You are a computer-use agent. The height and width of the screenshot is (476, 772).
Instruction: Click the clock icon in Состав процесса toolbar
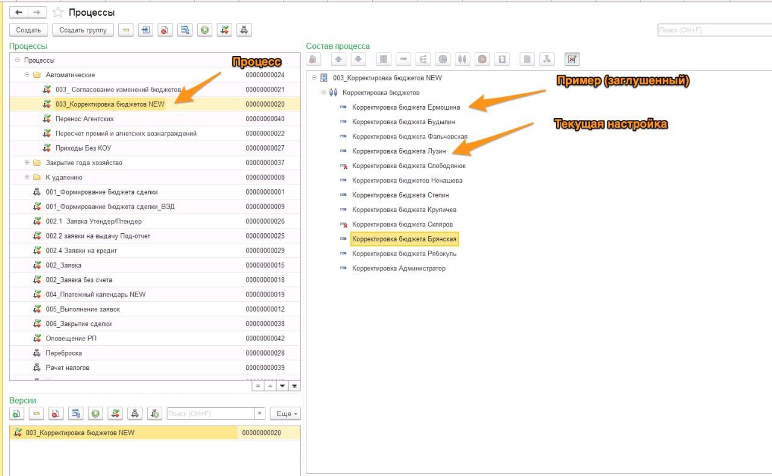pos(443,59)
